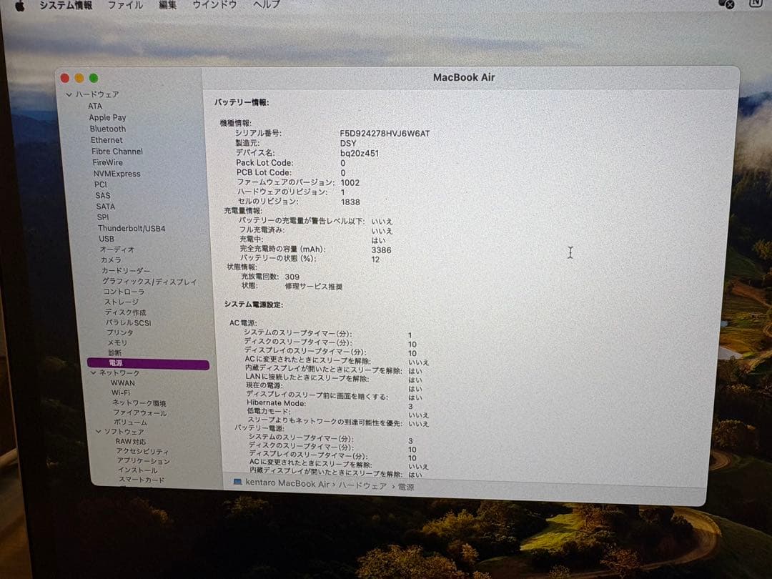Click the firmware version value 1002
The image size is (772, 579).
click(x=350, y=183)
